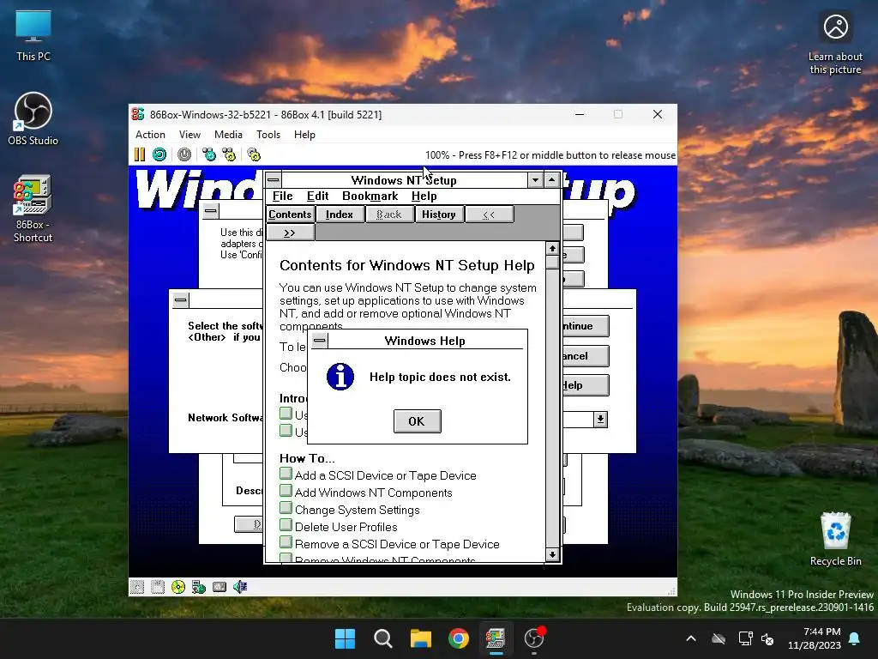This screenshot has width=878, height=659.
Task: Click the partially hidden Continue button
Action: pyautogui.click(x=585, y=325)
